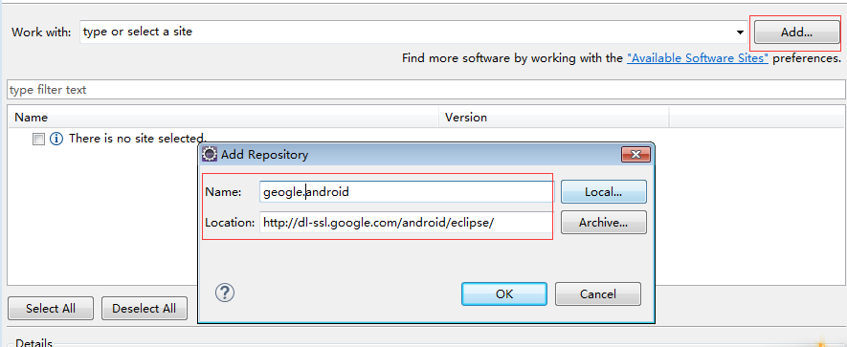Click the Add... button beside Work with
The height and width of the screenshot is (347, 847).
pos(796,33)
